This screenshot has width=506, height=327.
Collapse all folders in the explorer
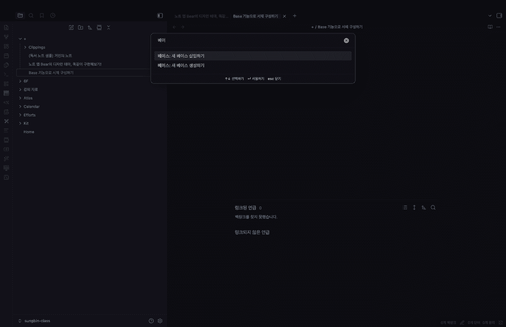click(x=109, y=27)
